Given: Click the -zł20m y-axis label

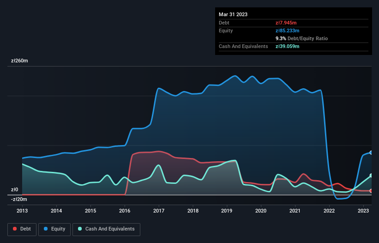Looking at the screenshot, I should pos(19,199).
